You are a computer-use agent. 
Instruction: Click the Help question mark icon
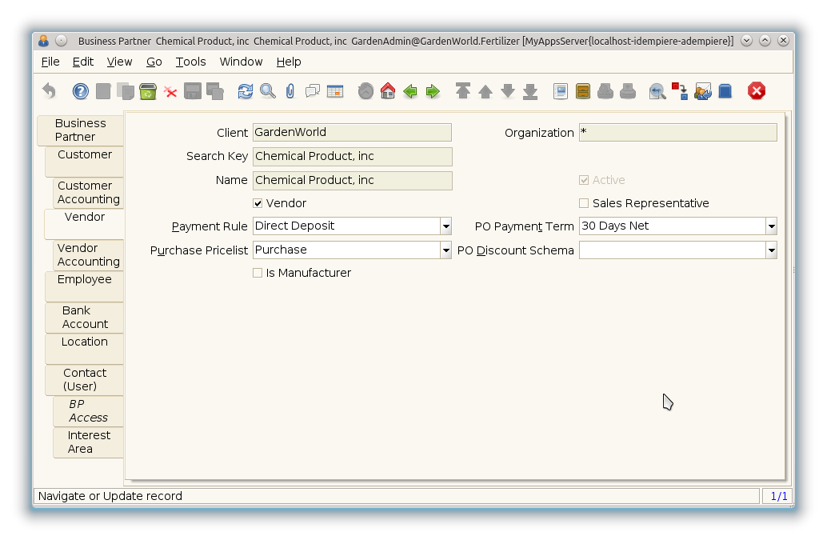click(x=81, y=91)
